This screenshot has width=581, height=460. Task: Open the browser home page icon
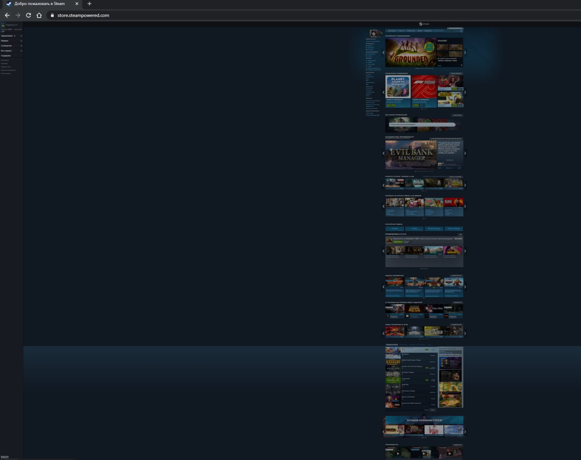39,15
